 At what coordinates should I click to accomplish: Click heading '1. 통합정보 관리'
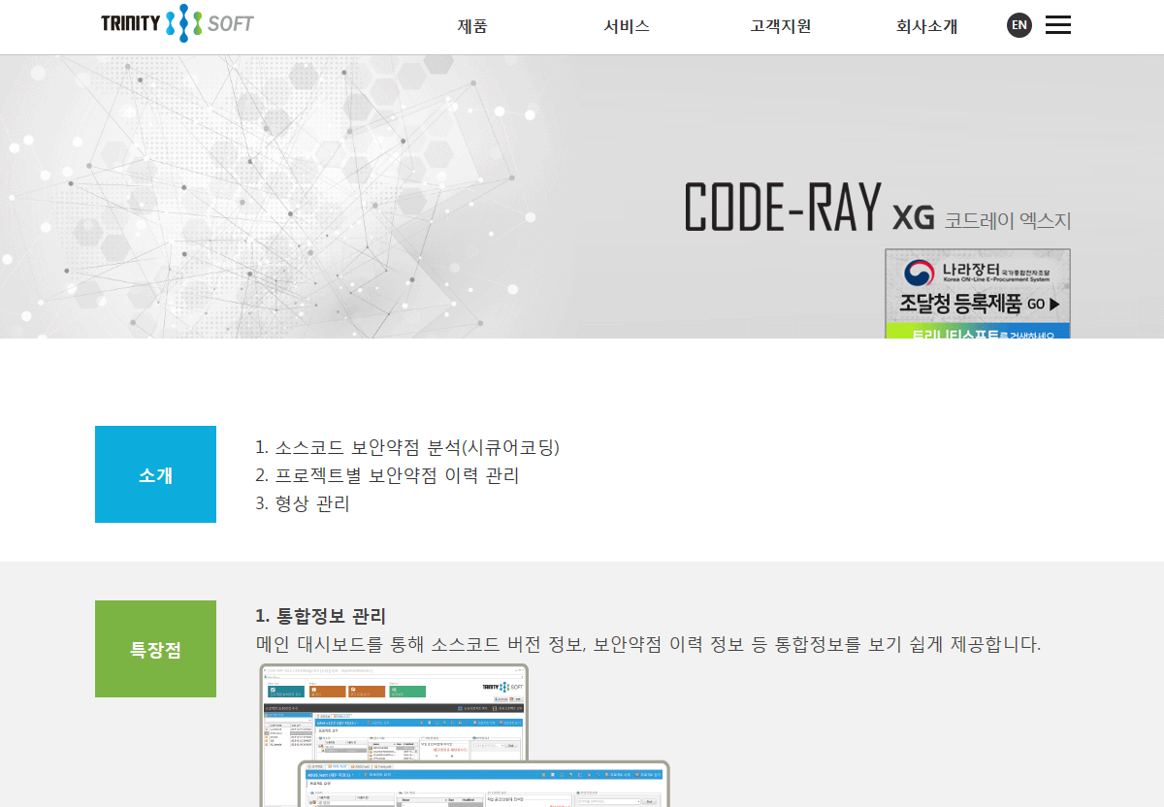pyautogui.click(x=321, y=616)
